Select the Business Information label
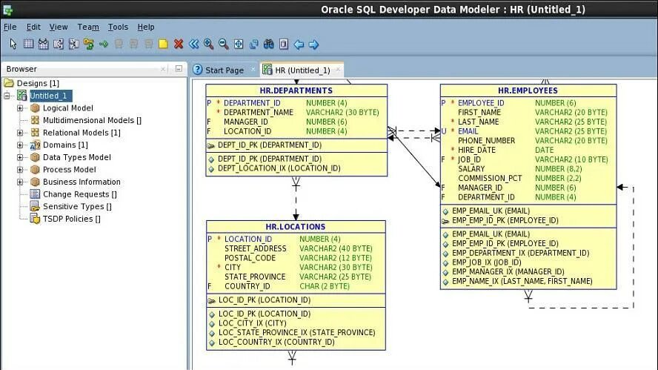The image size is (658, 370). 82,182
